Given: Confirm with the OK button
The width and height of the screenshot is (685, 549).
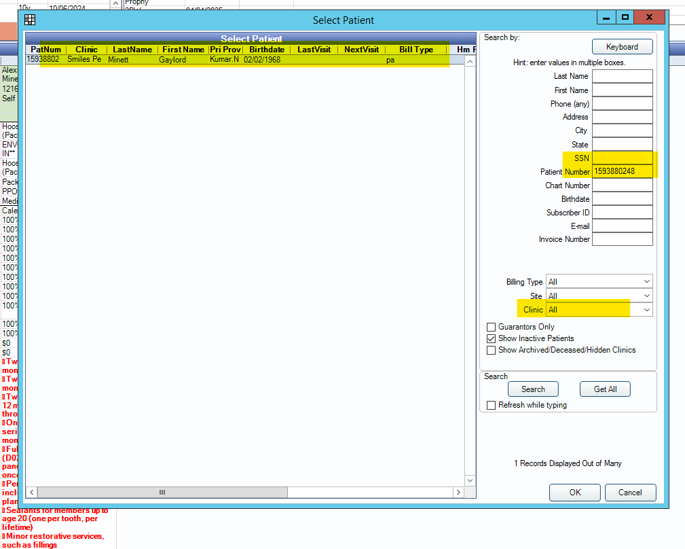Looking at the screenshot, I should [575, 493].
